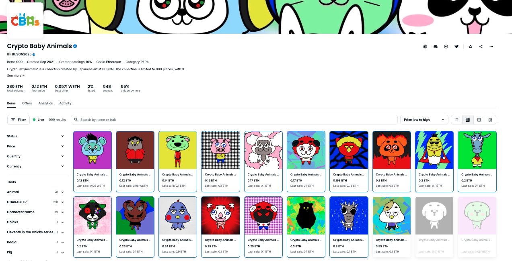Expand the Chicks trait filter
512x261 pixels.
tap(36, 222)
